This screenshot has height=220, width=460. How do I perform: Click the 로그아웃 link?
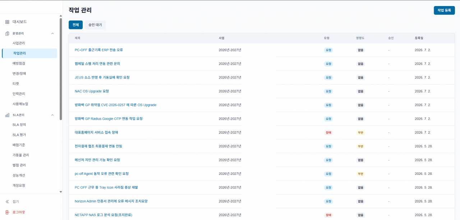pyautogui.click(x=19, y=212)
